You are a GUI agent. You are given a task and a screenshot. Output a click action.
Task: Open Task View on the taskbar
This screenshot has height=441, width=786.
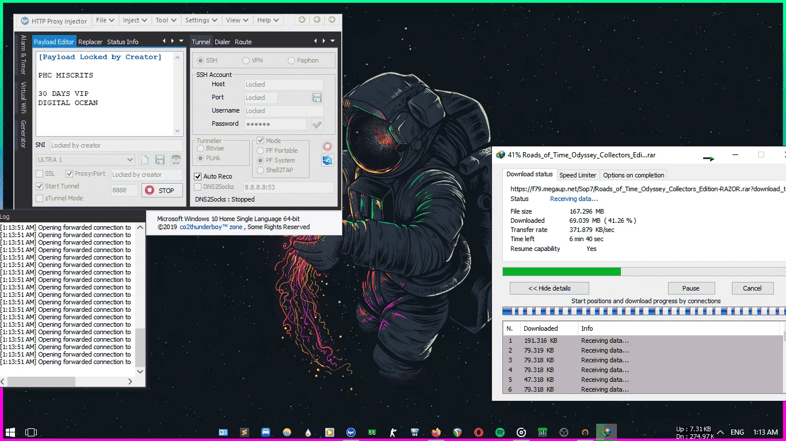tap(31, 432)
